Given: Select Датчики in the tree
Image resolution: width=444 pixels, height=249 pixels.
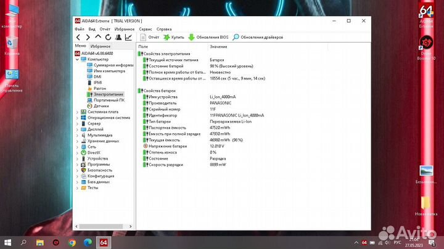Looking at the screenshot, I should point(101,106).
